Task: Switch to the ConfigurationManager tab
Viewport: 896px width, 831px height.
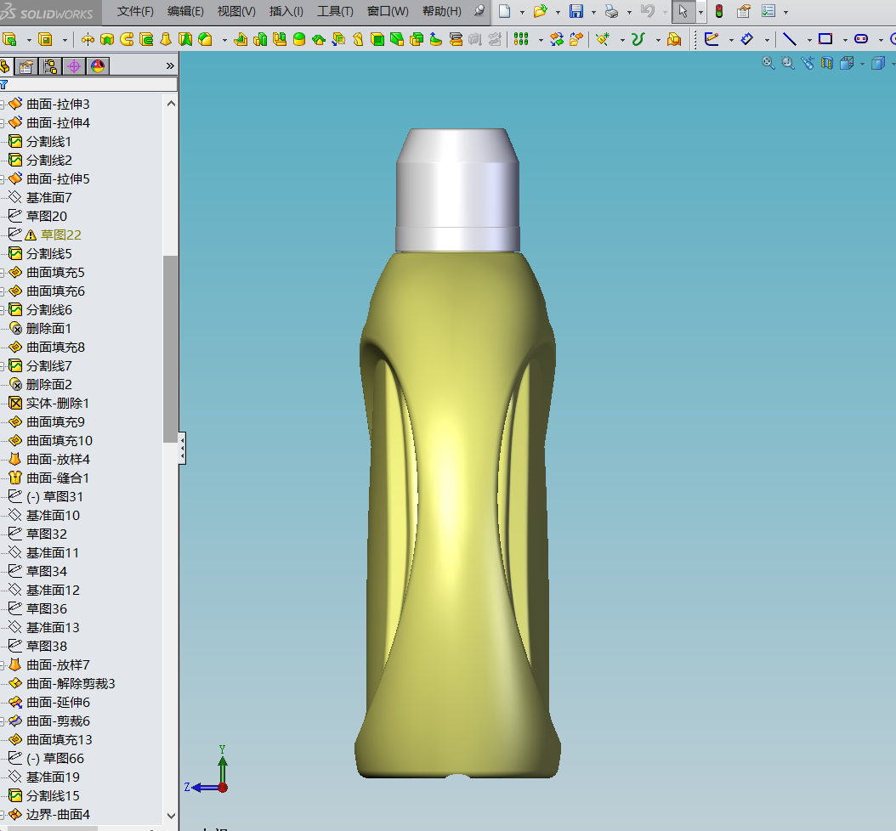Action: point(50,66)
